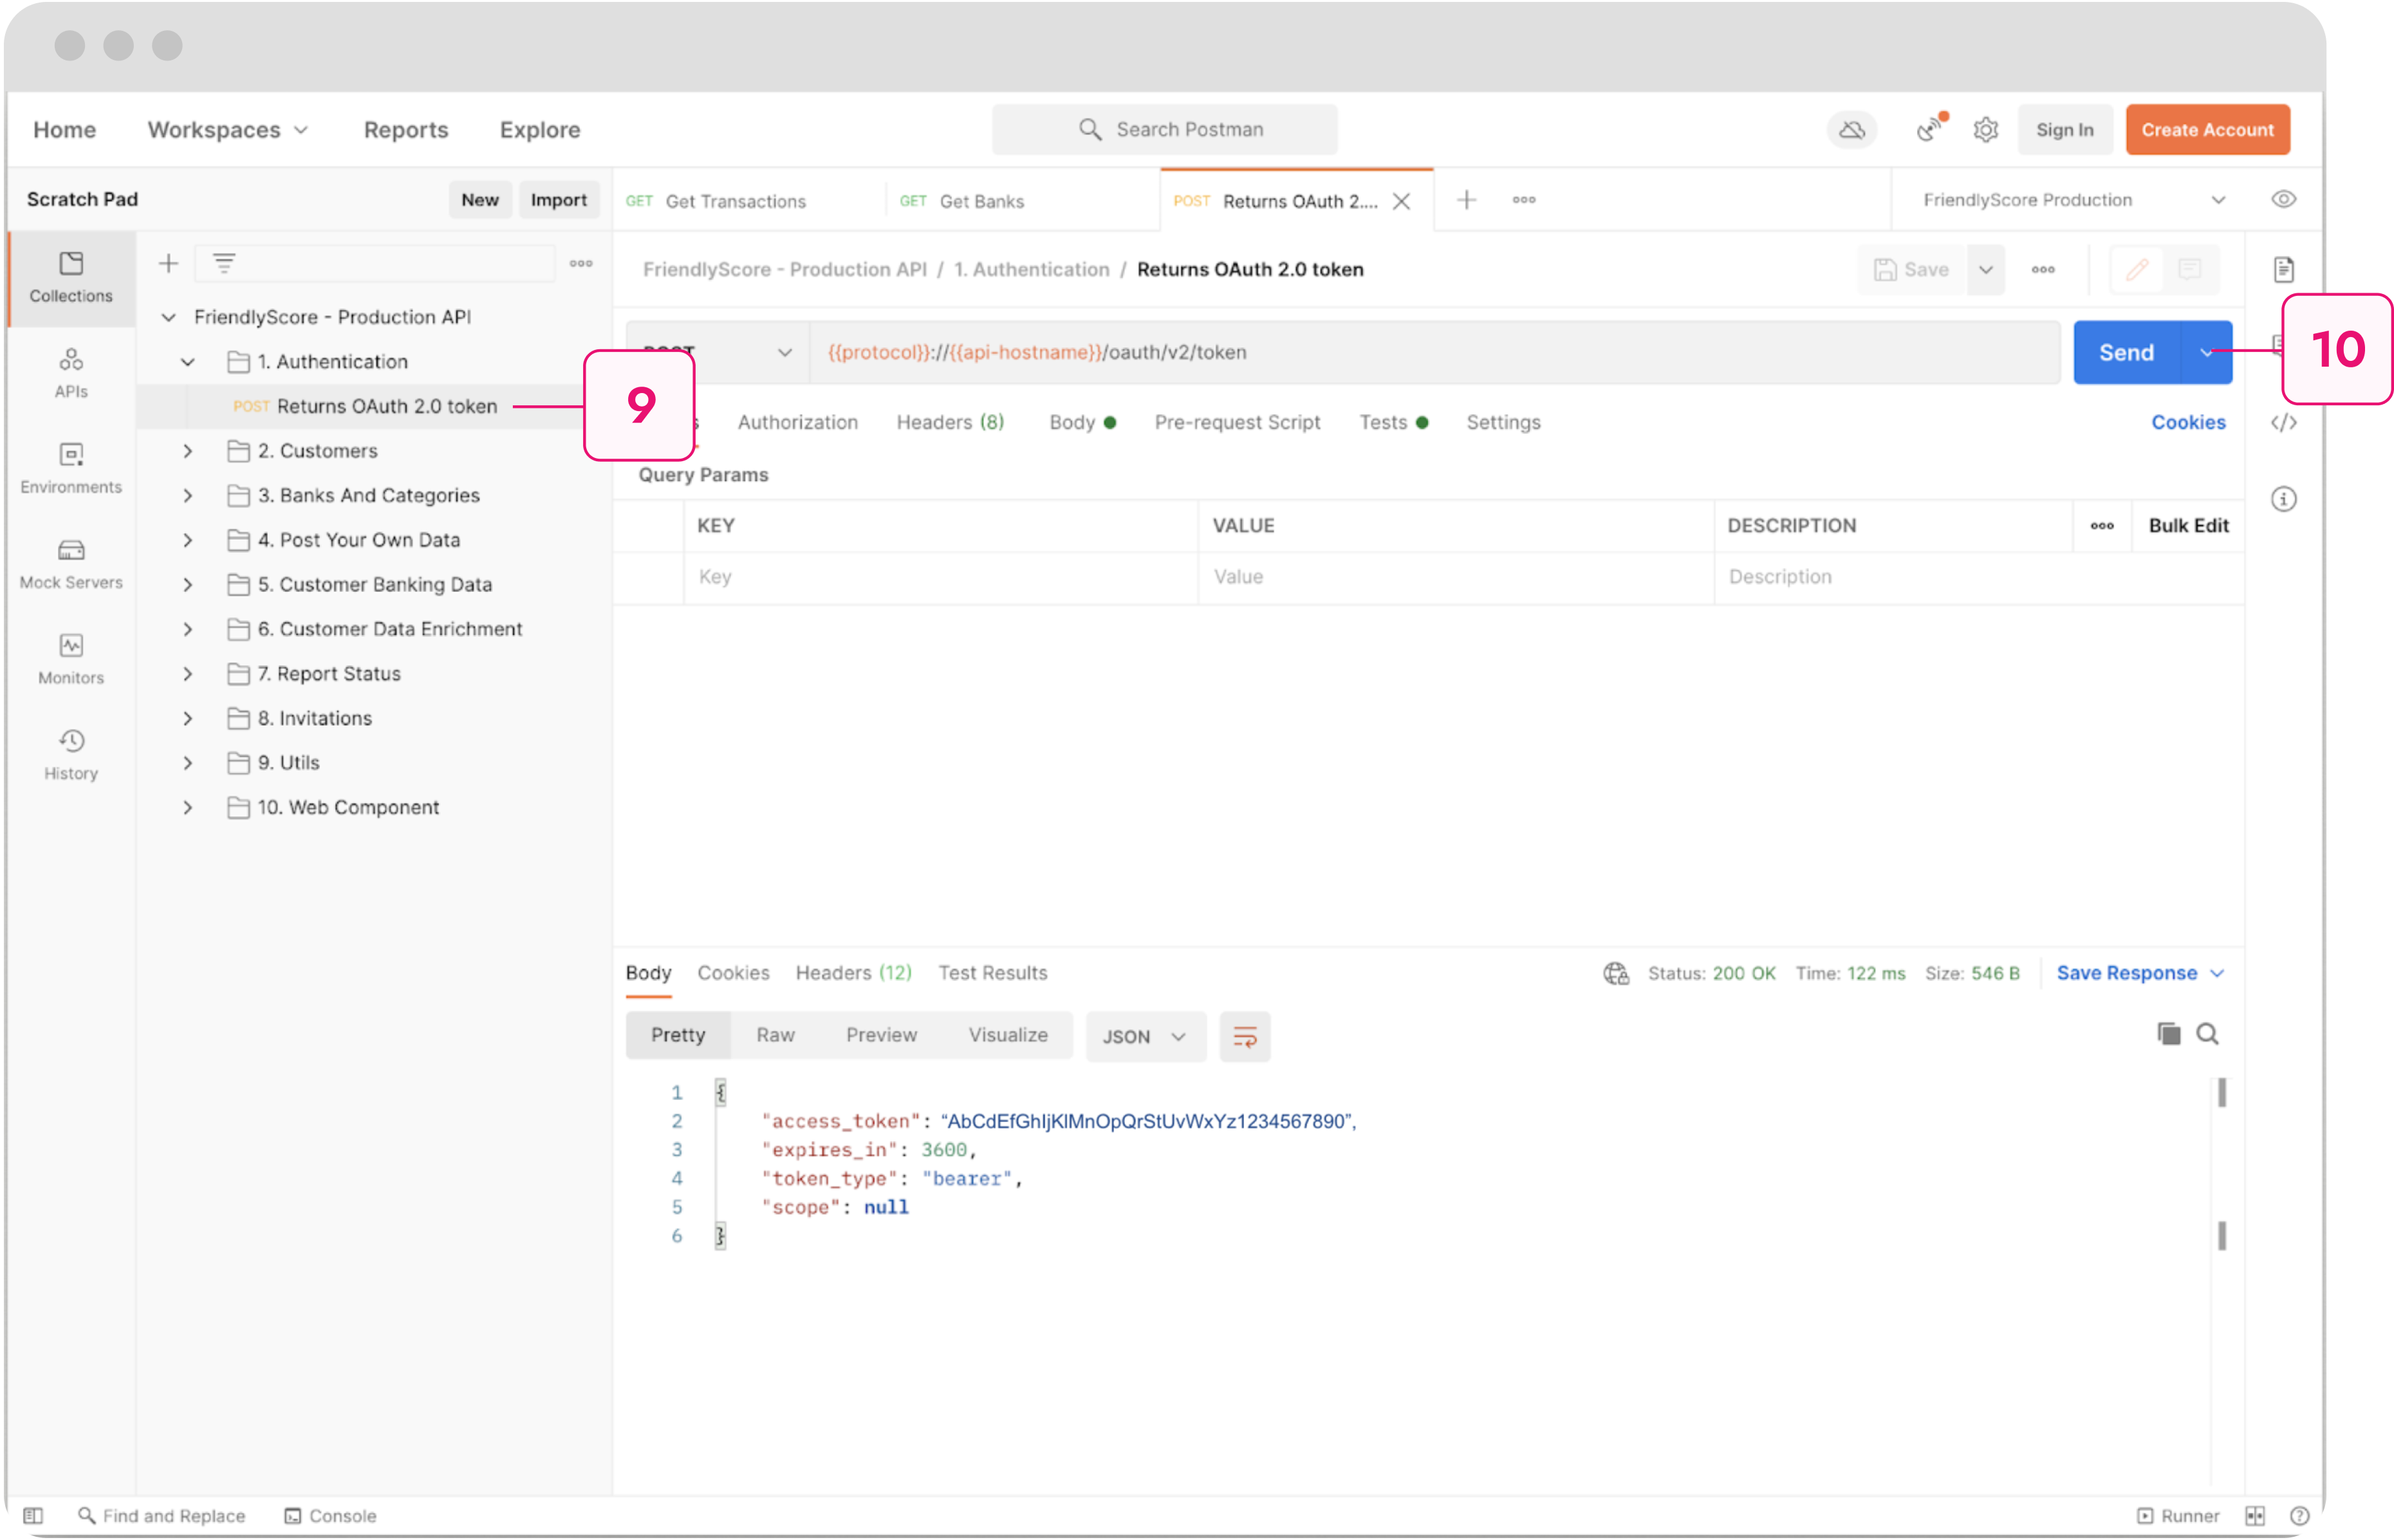Select Returns OAuth 2.0 token request in tree
2394x1540 pixels.
pyautogui.click(x=374, y=406)
